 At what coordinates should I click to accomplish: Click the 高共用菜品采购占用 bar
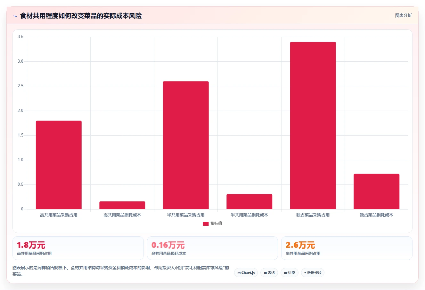click(x=59, y=165)
